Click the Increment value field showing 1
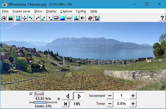Viewport: 166px width, 109px height. click(x=121, y=96)
